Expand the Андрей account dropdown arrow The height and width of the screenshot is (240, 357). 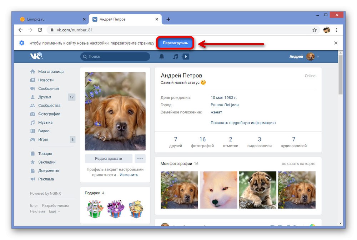318,57
